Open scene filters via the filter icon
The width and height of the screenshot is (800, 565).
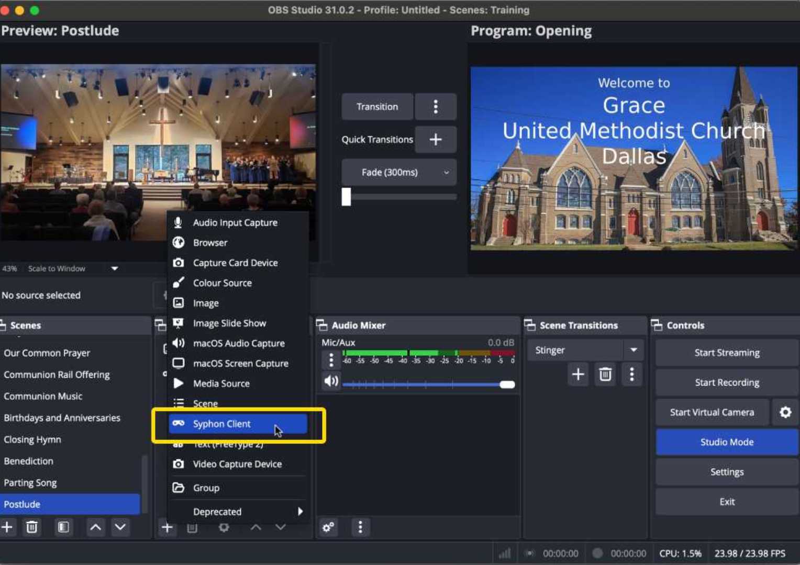[63, 527]
